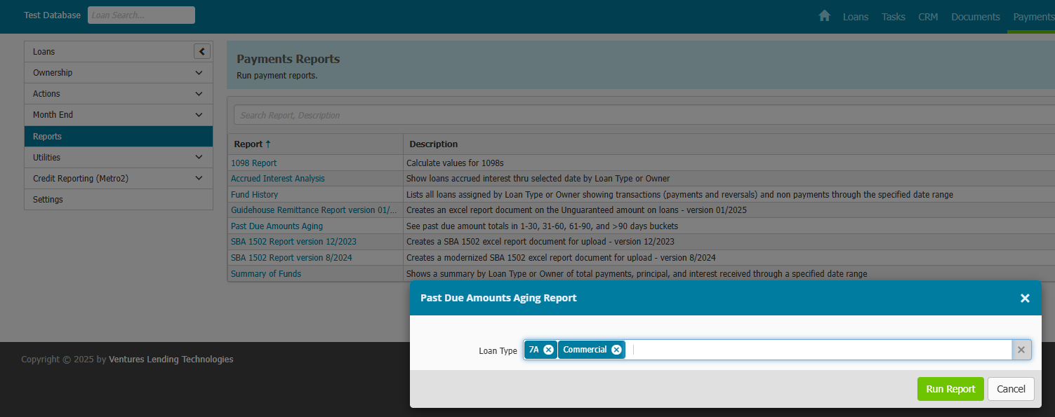The width and height of the screenshot is (1055, 417).
Task: Remove the Commercial loan type tag
Action: click(616, 350)
